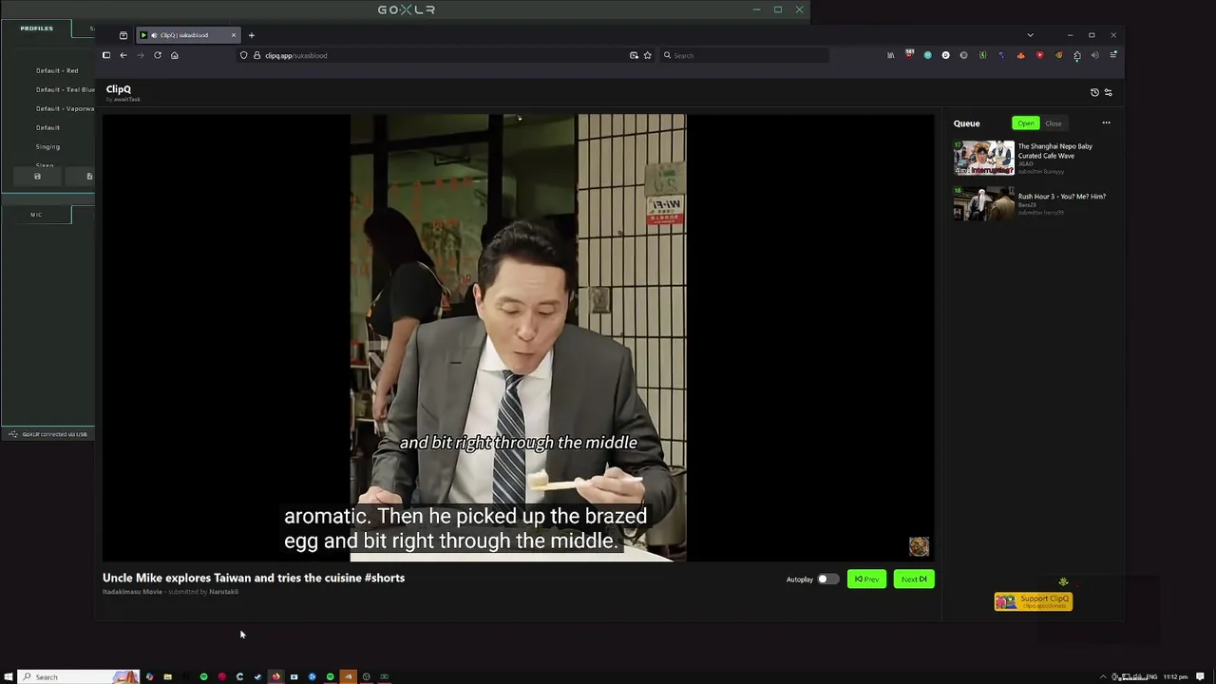Reload the page in browser toolbar

158,55
